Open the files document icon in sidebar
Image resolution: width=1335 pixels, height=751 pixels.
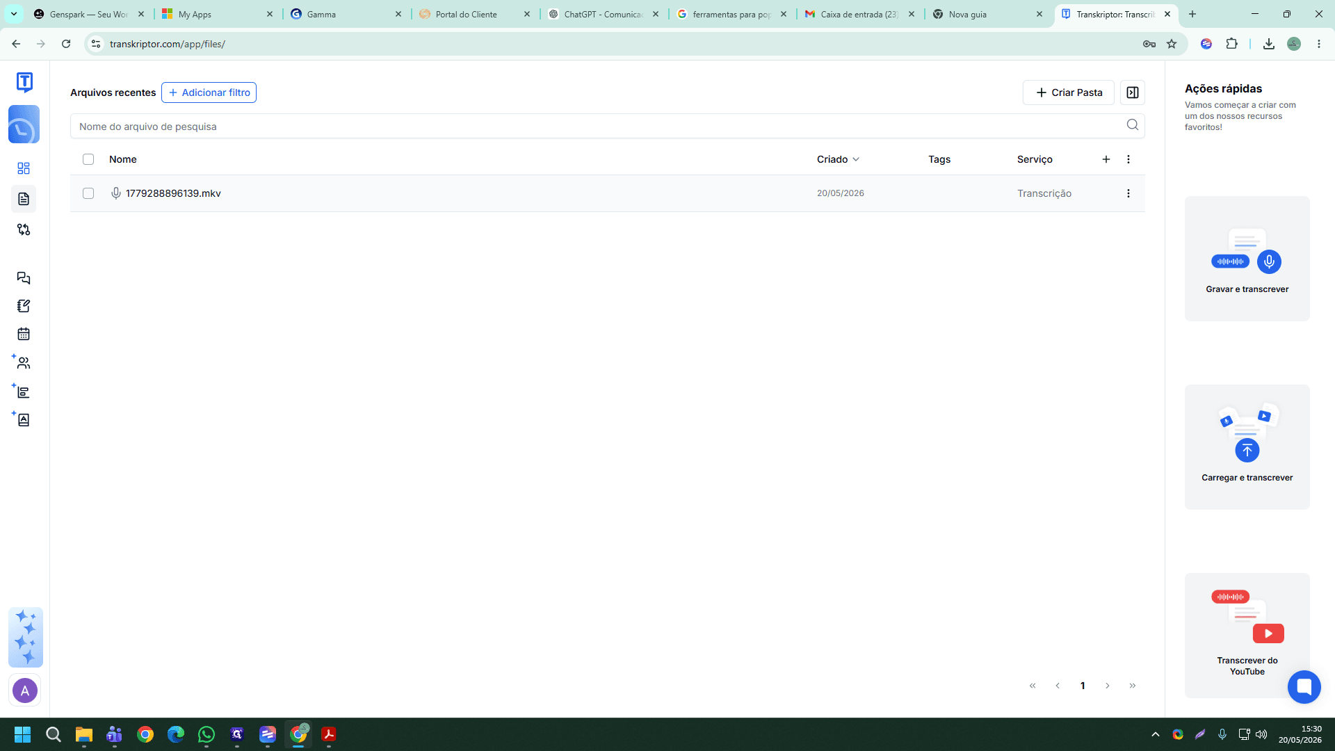(24, 199)
